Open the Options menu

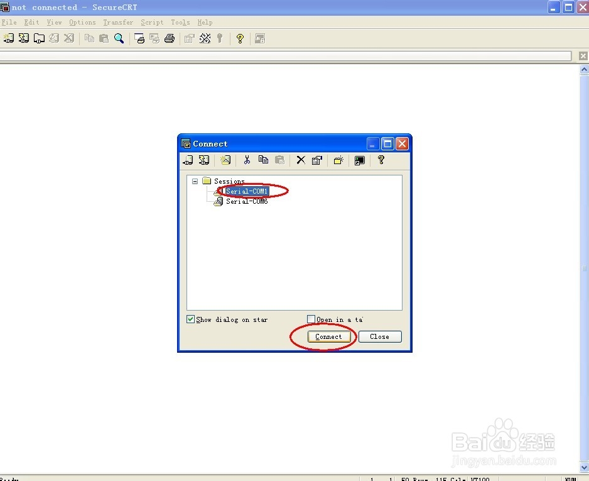(x=82, y=23)
